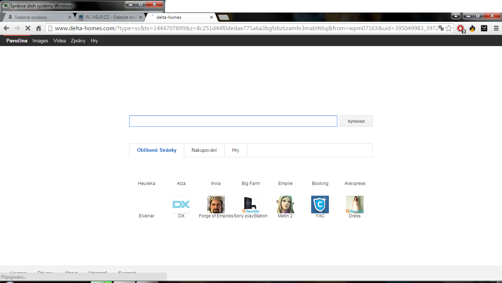Viewport: 502px width, 283px height.
Task: Click the Správce úloh systému Windows title bar
Action: coord(41,6)
